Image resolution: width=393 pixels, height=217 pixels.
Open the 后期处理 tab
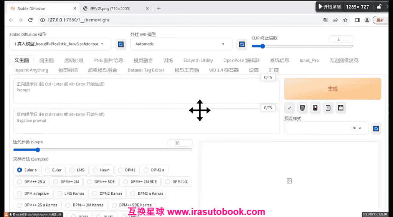74,60
